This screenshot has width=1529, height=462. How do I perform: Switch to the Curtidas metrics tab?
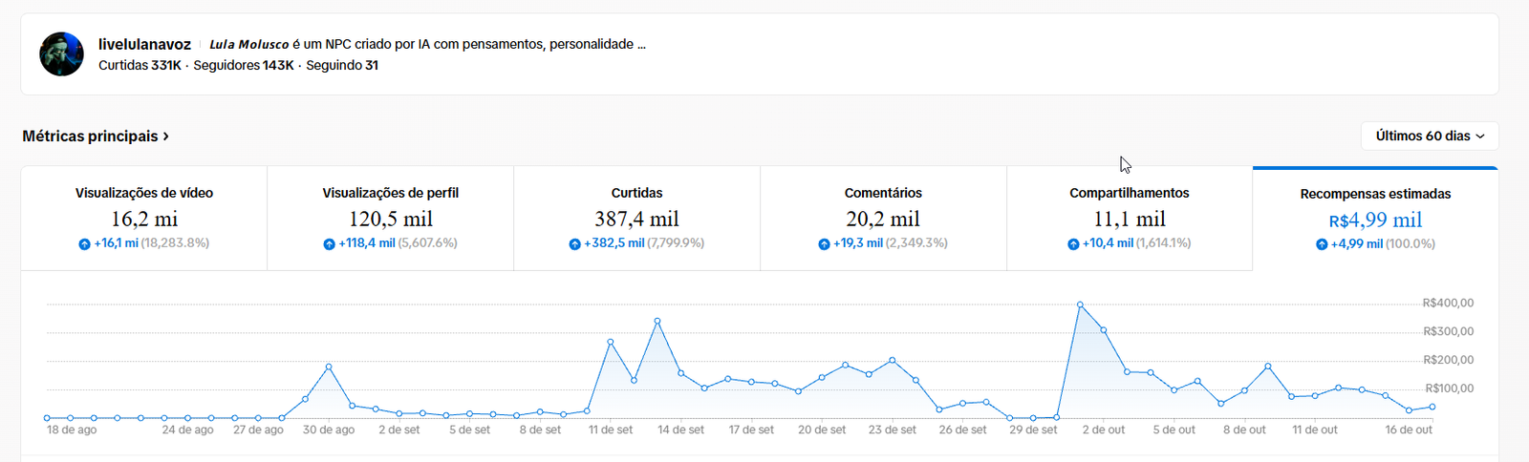coord(636,218)
